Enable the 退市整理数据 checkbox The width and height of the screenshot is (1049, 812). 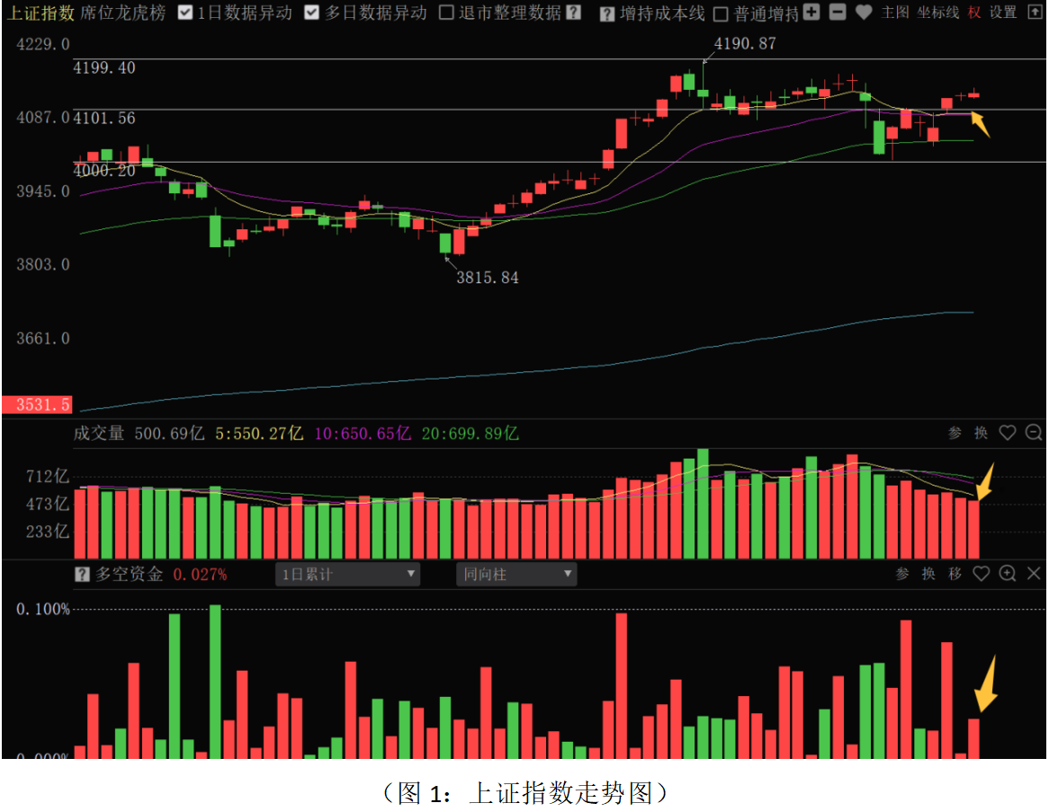[446, 13]
